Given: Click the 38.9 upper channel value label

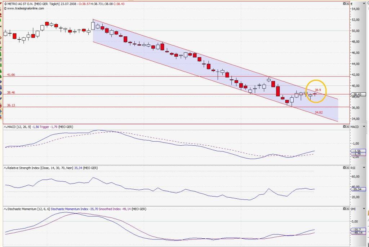Looking at the screenshot, I should (x=318, y=90).
